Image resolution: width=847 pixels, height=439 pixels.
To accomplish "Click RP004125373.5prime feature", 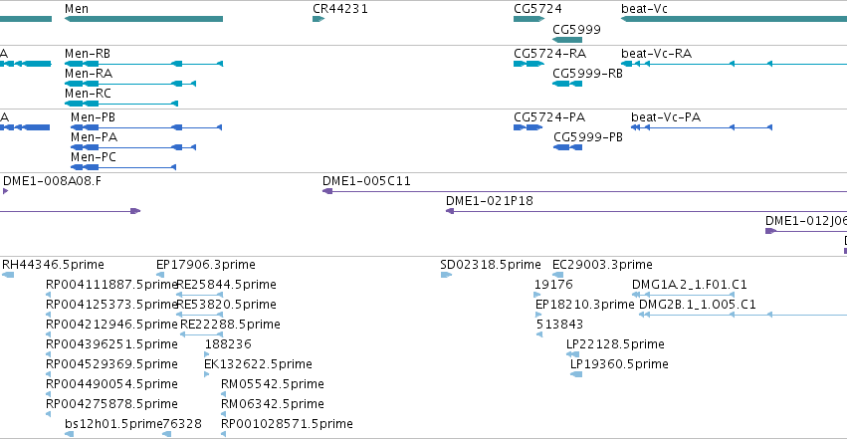I will (x=48, y=315).
